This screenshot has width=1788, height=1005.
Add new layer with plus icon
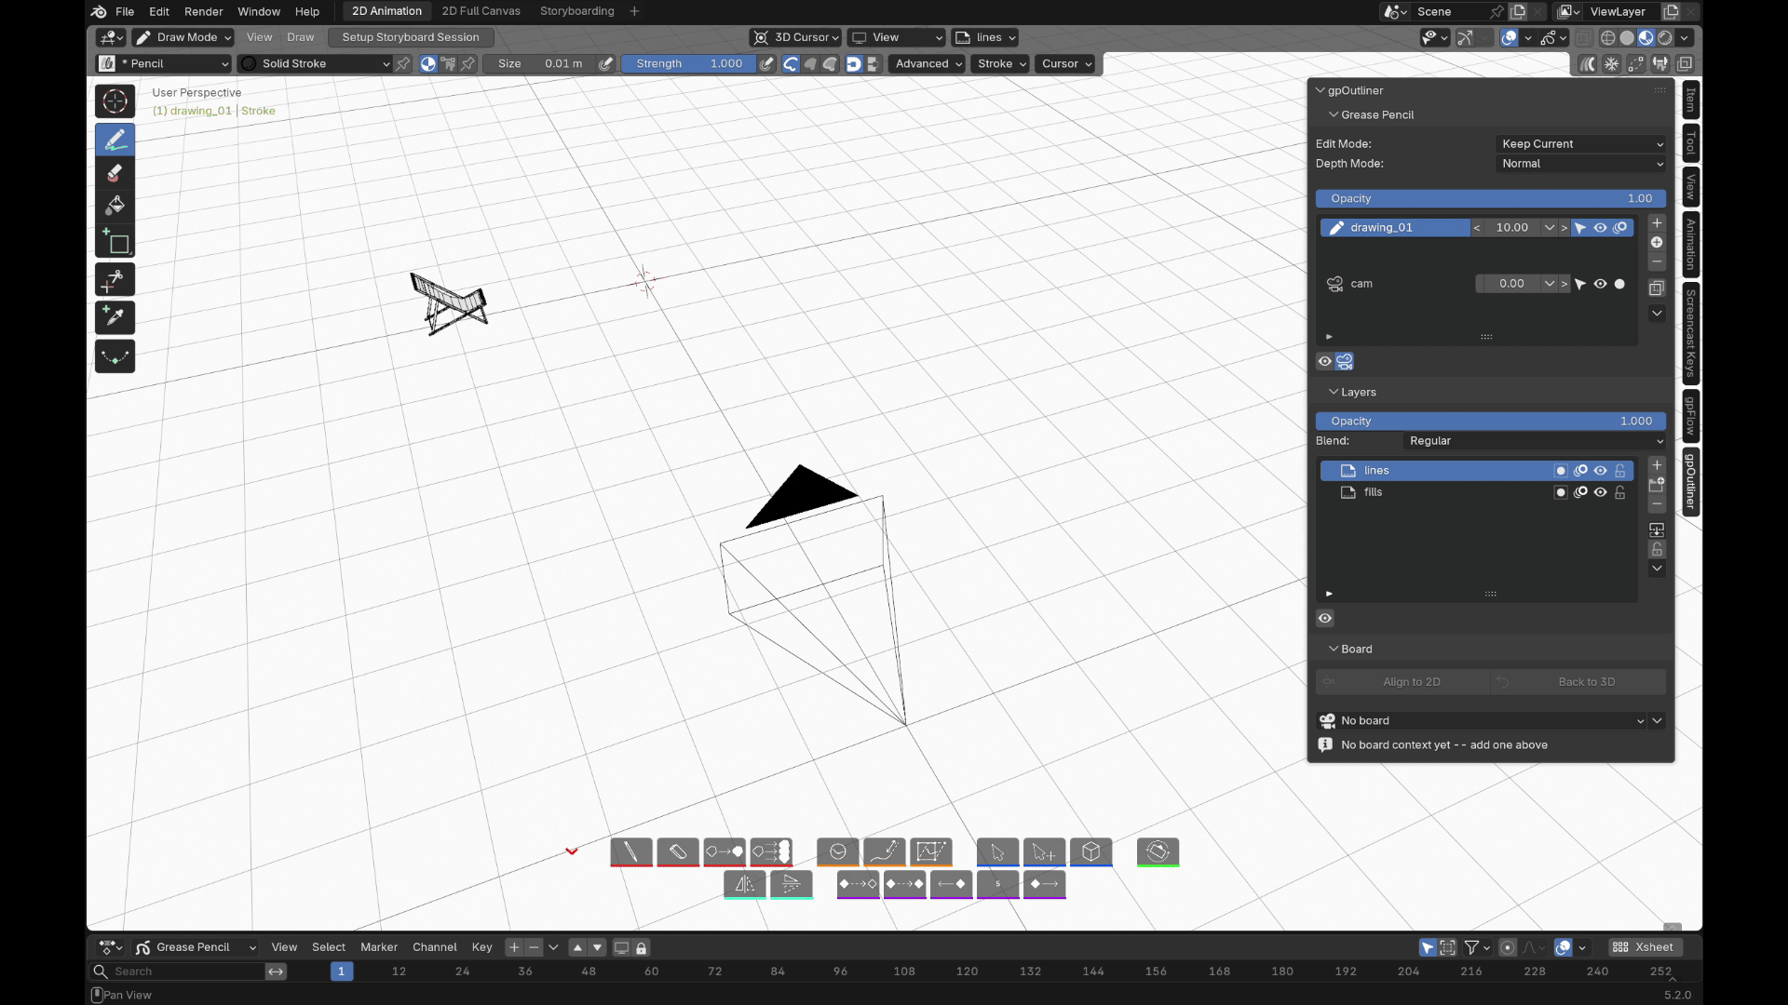click(1657, 465)
